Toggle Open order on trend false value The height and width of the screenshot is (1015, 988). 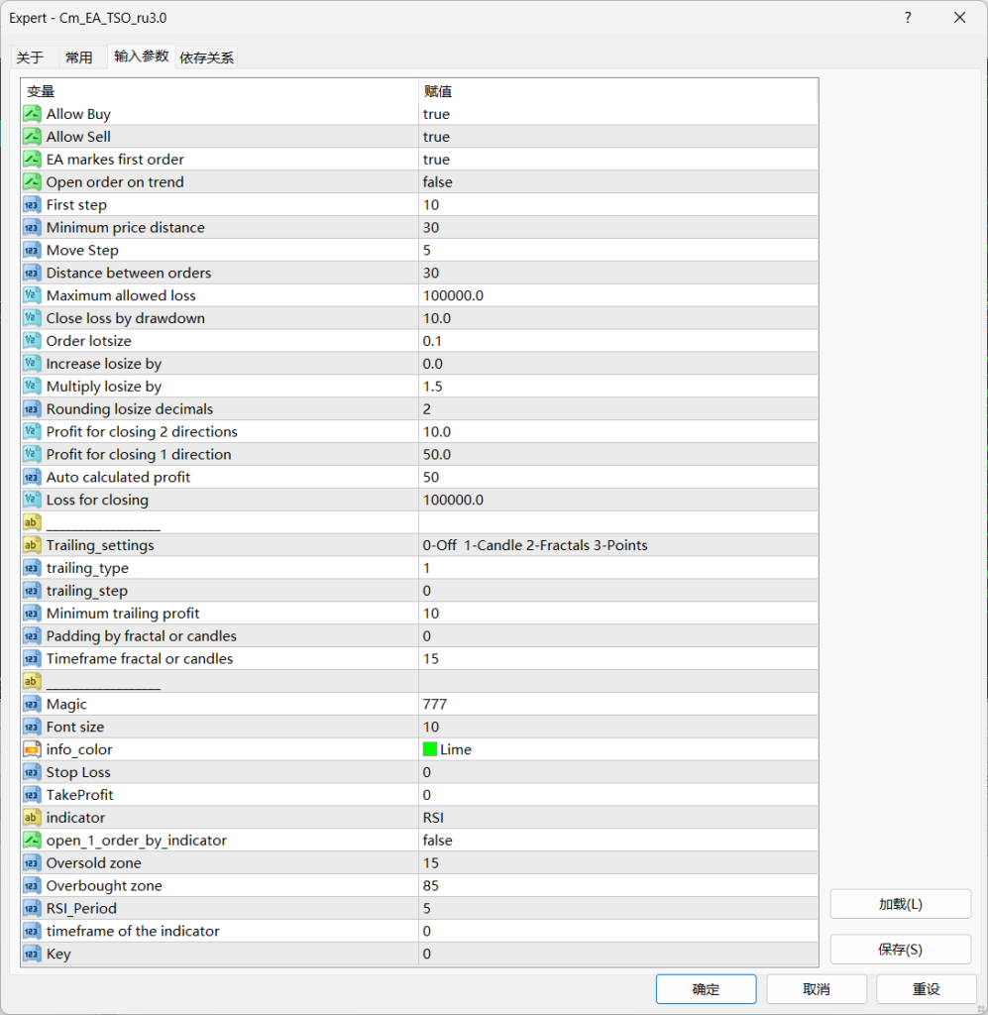pos(437,182)
